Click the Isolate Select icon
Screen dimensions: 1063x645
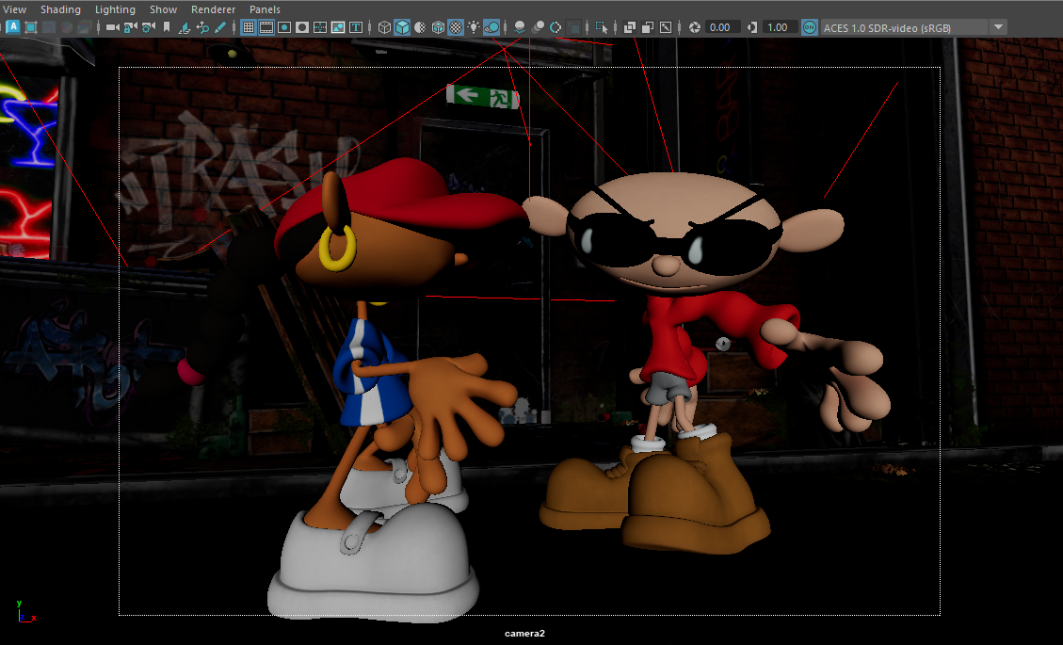(602, 27)
